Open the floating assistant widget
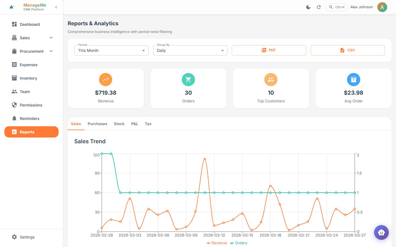Screen dimensions: 396x247 381,232
